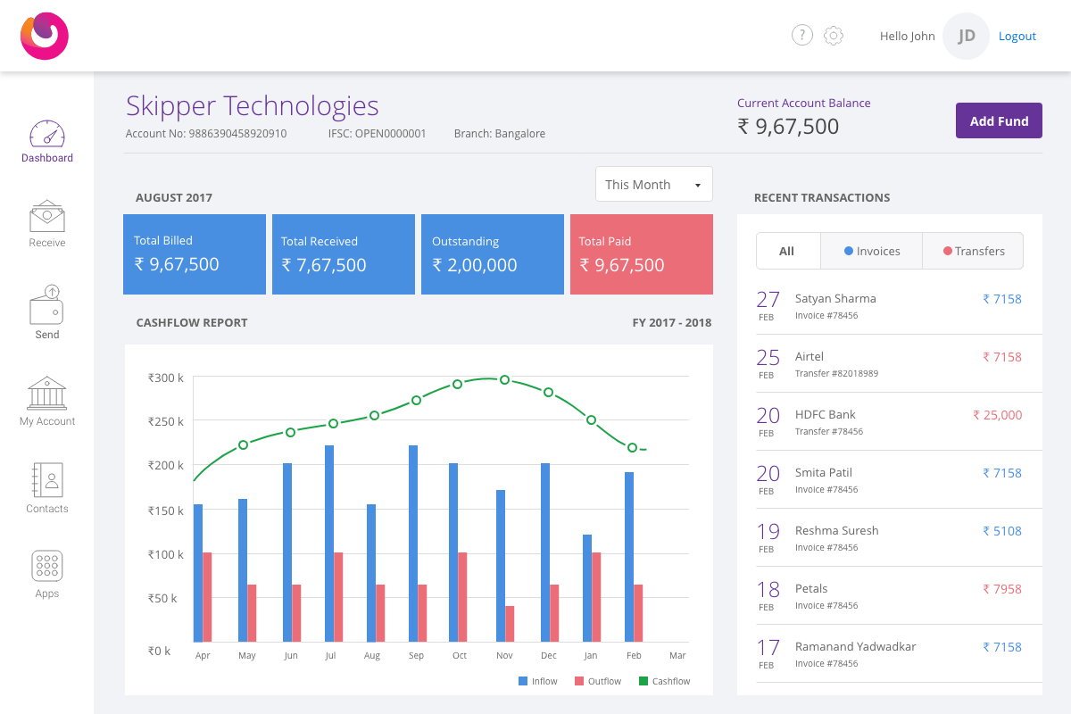The width and height of the screenshot is (1071, 714).
Task: Click the Total Paid red card
Action: [641, 254]
